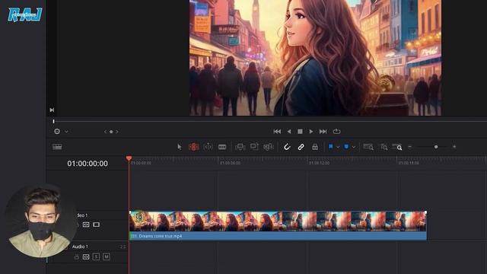The width and height of the screenshot is (487, 274).
Task: Mute the Audio 1 track
Action: click(x=107, y=257)
